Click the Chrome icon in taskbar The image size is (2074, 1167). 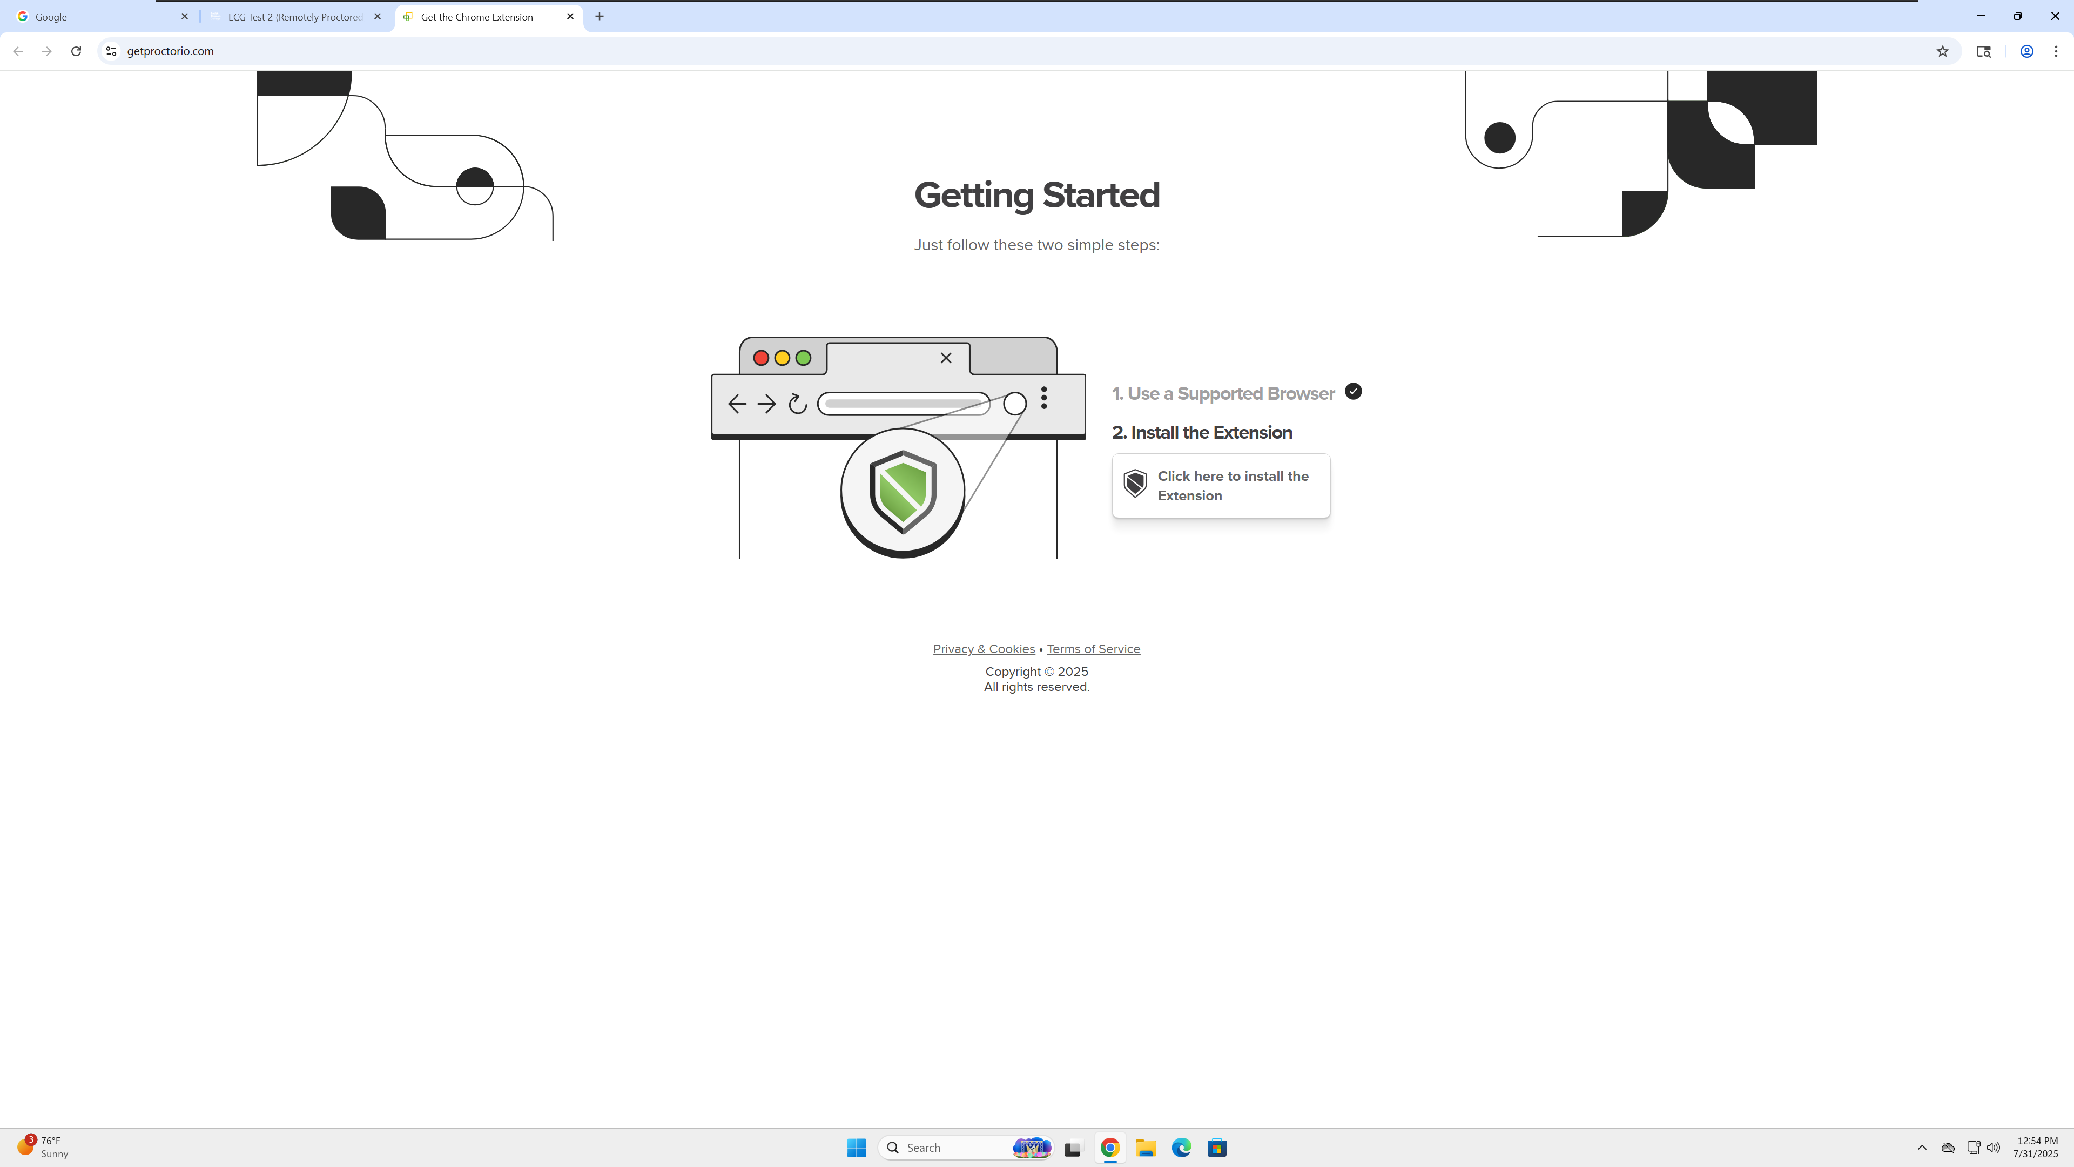pos(1110,1148)
